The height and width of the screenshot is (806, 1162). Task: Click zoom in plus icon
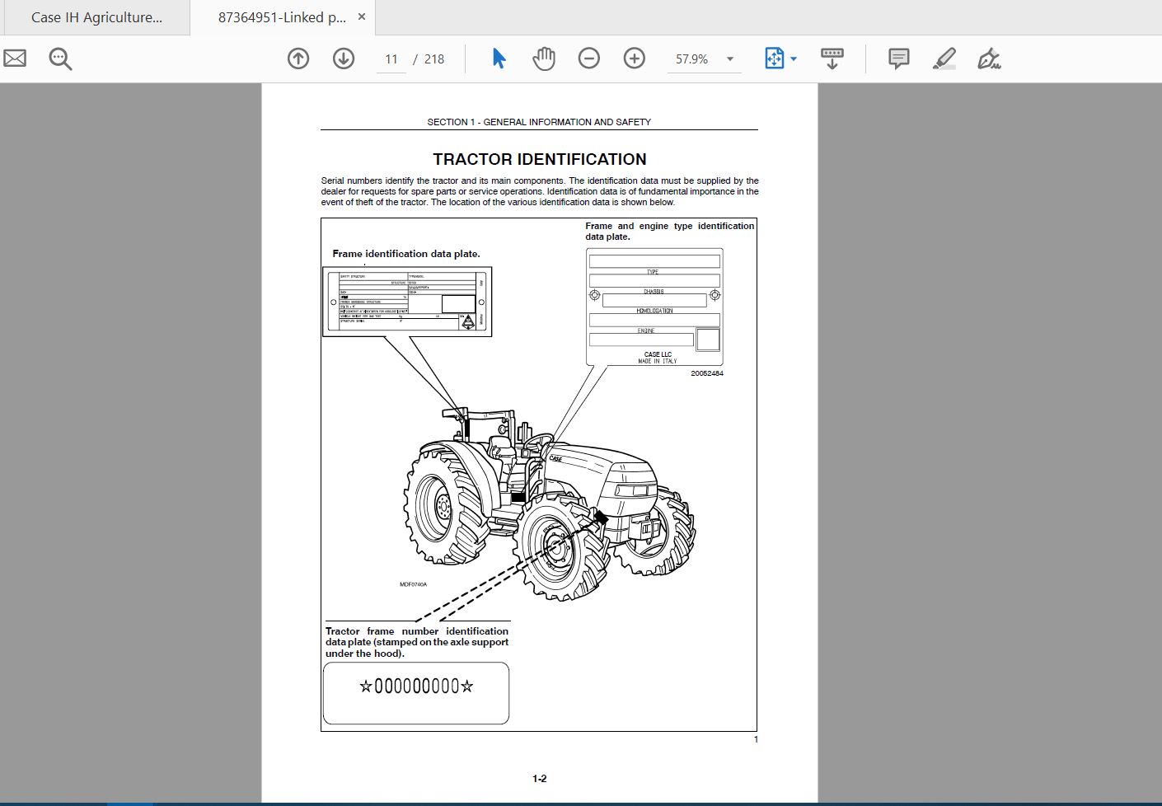[x=634, y=59]
